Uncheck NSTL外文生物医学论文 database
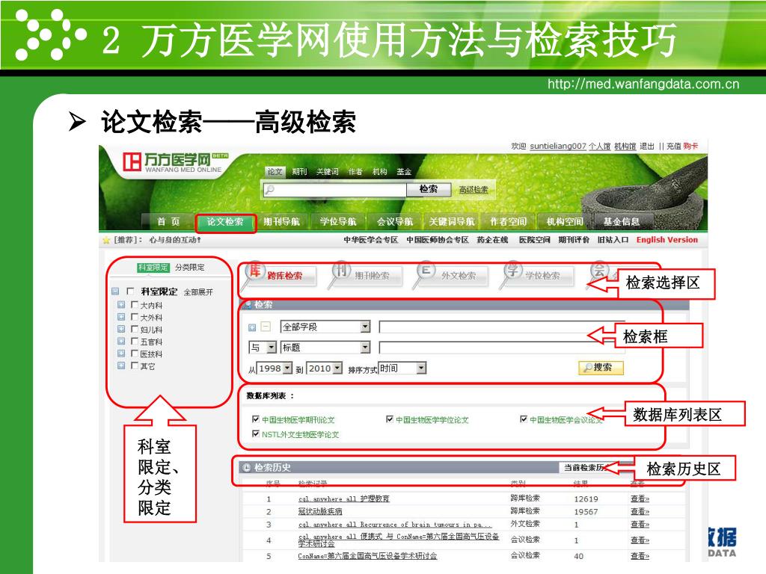The width and height of the screenshot is (766, 574). 256,434
